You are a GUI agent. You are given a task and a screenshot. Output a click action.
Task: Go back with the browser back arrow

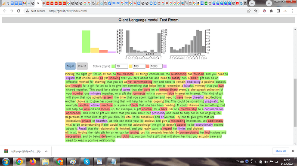(x=5, y=11)
